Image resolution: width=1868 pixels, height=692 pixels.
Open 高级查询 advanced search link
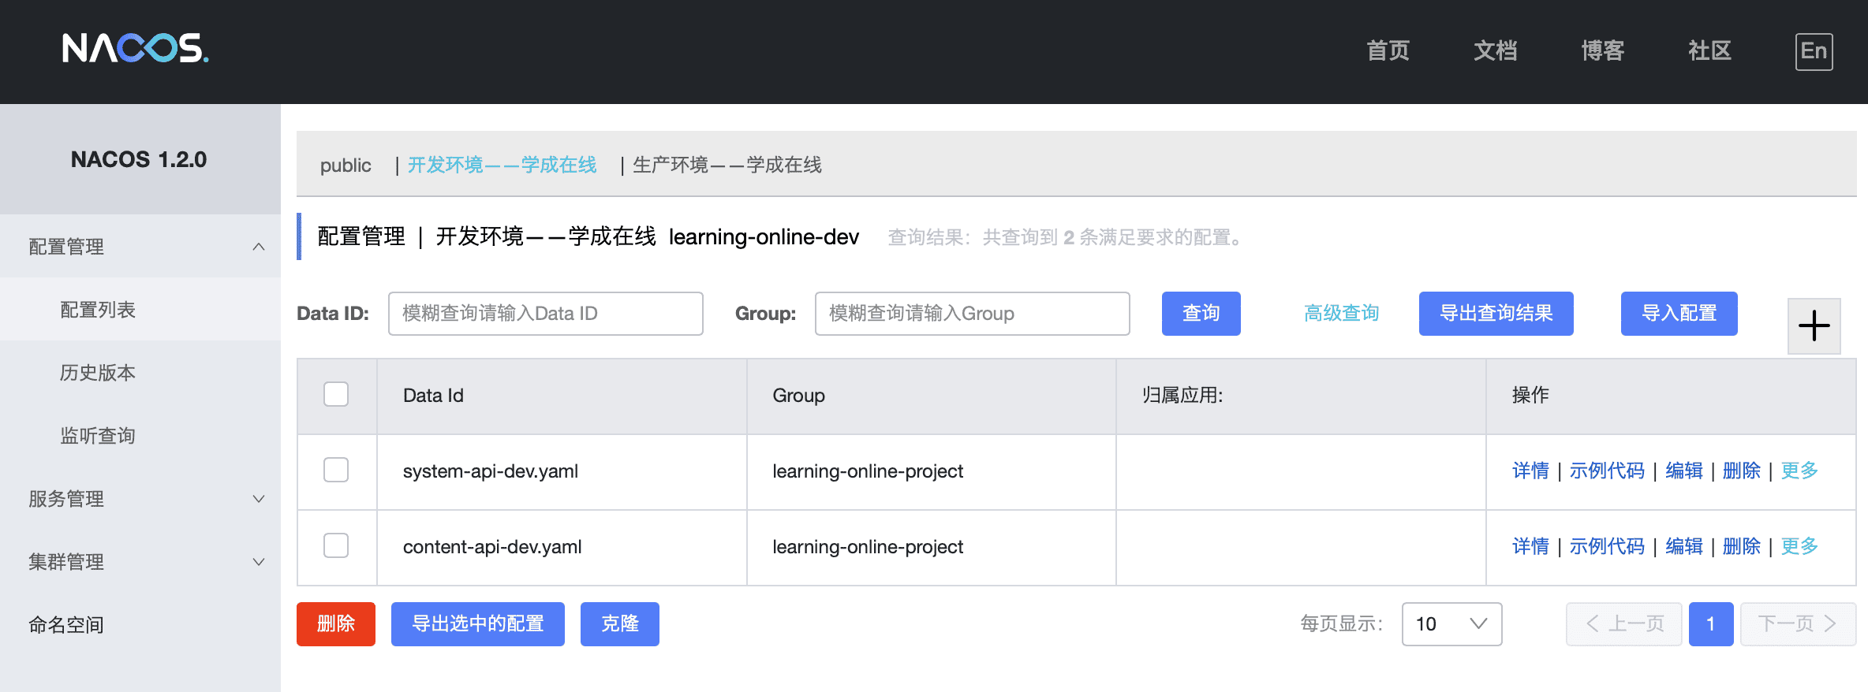coord(1341,314)
